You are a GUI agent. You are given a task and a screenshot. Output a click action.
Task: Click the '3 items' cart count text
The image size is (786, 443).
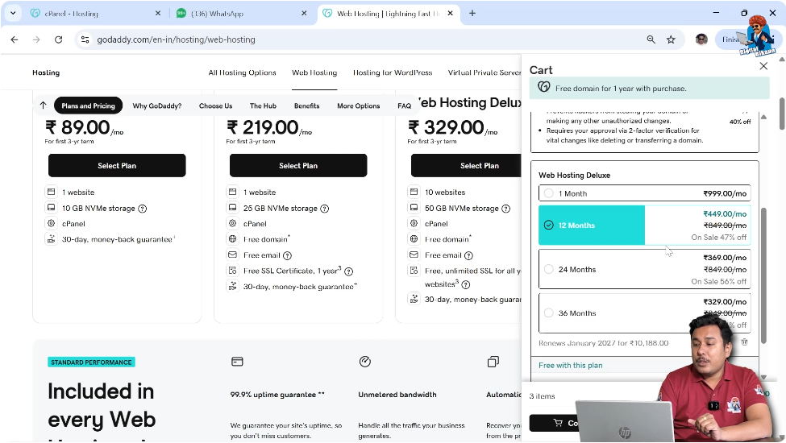[x=543, y=396]
